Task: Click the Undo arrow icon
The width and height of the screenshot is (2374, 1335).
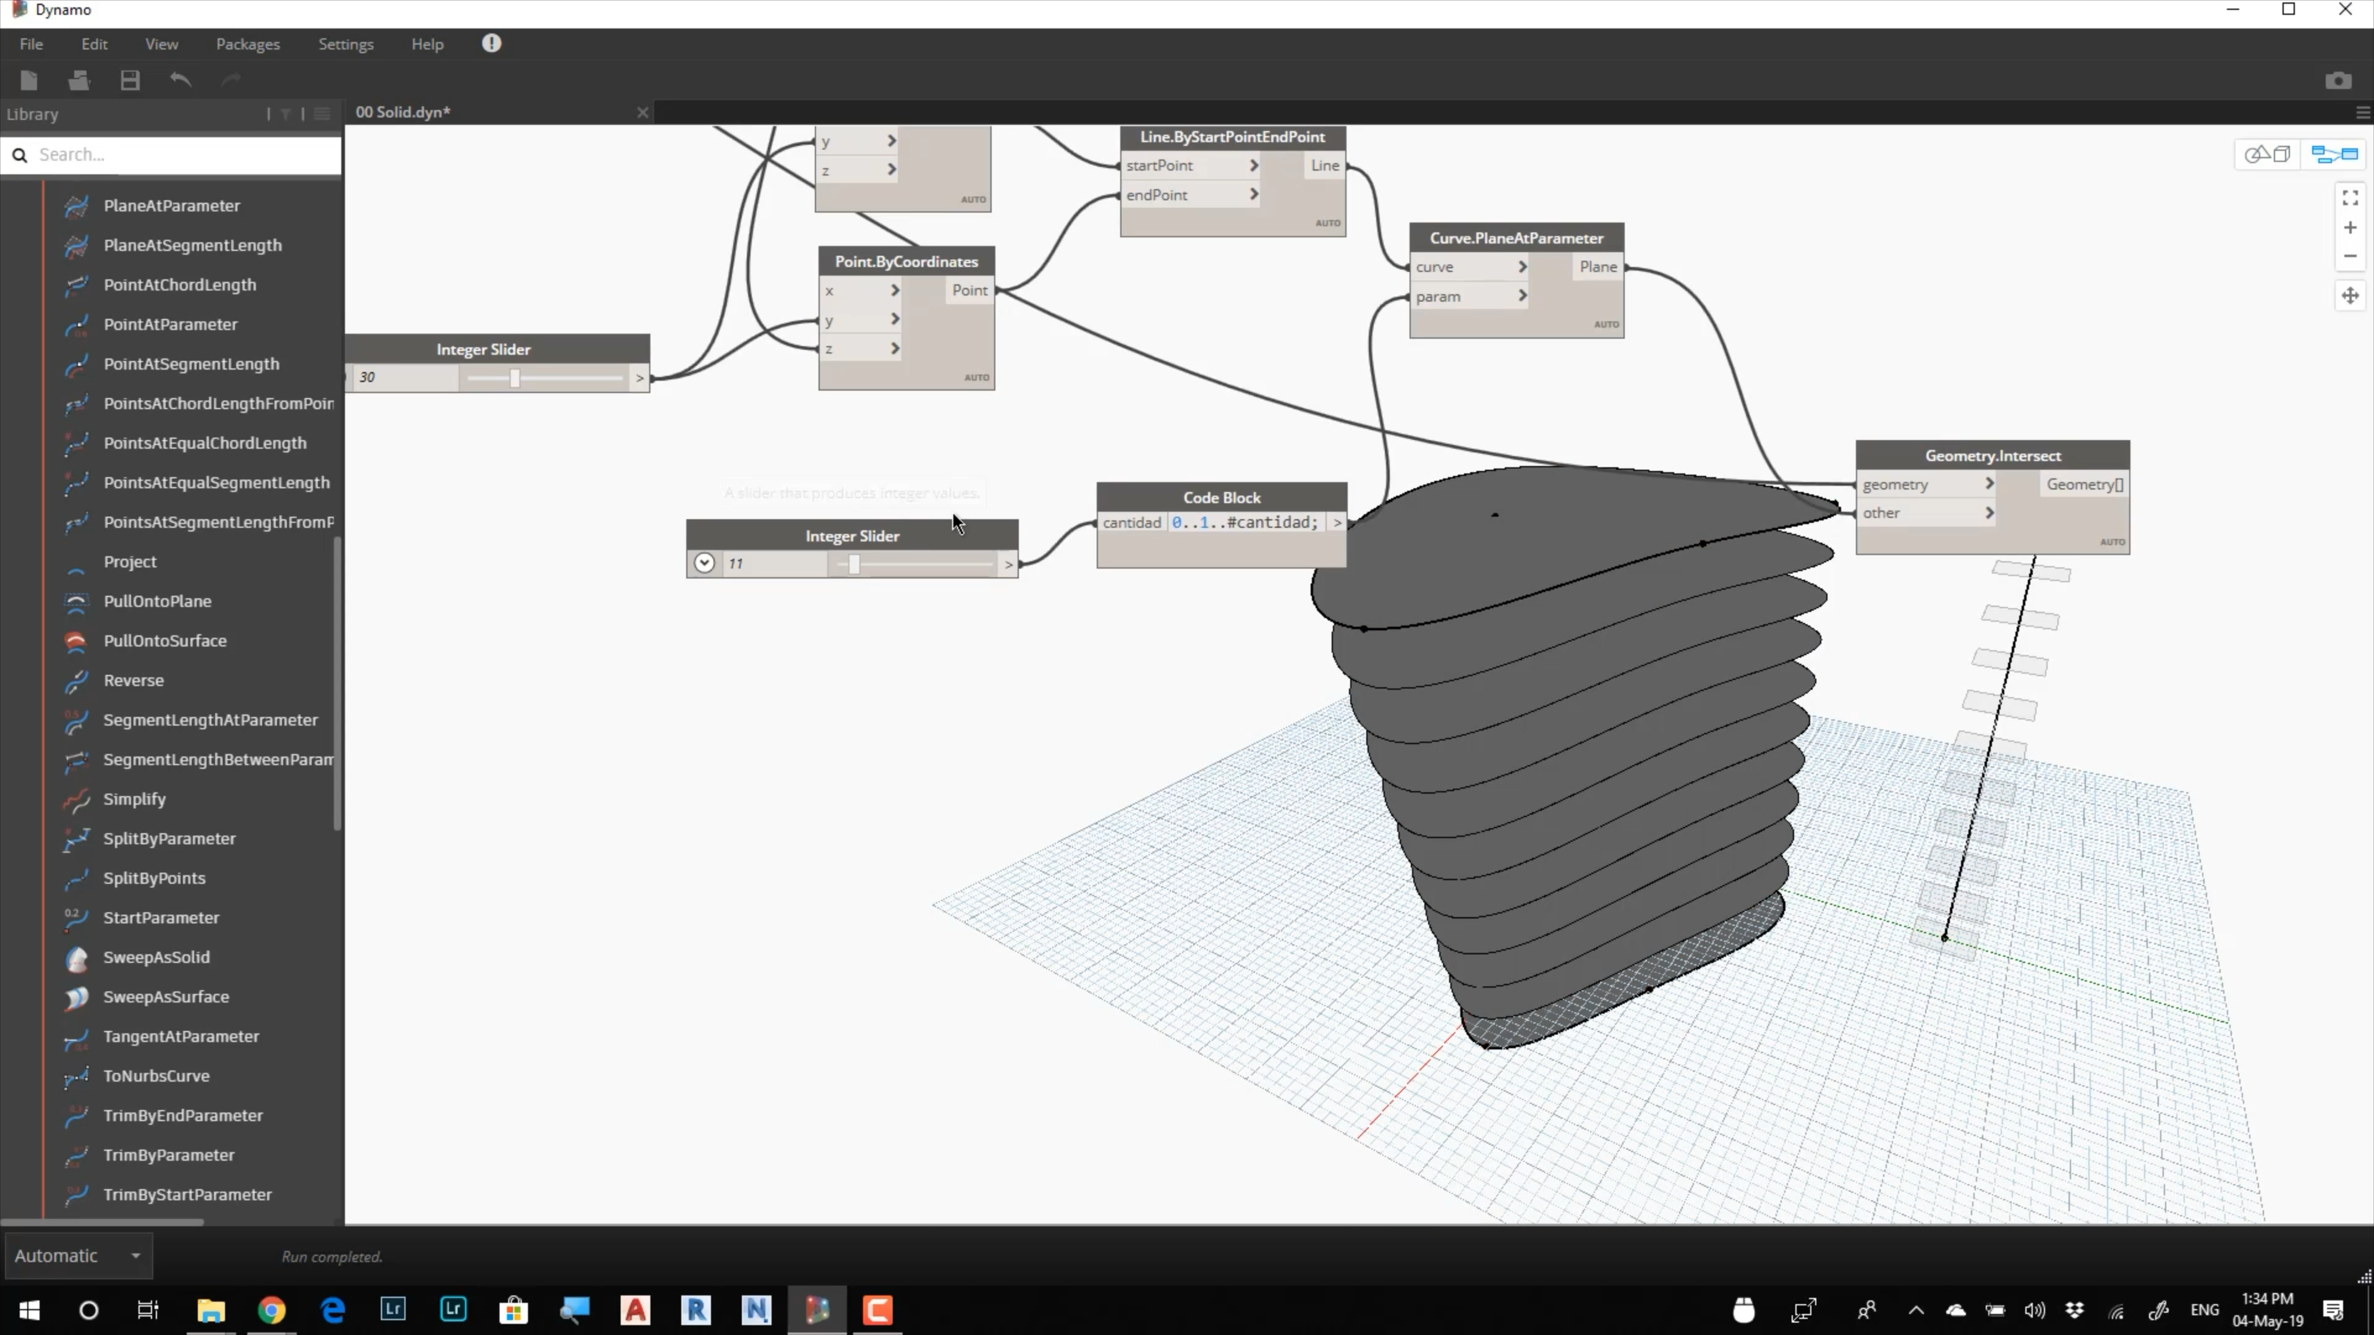Action: click(x=181, y=80)
